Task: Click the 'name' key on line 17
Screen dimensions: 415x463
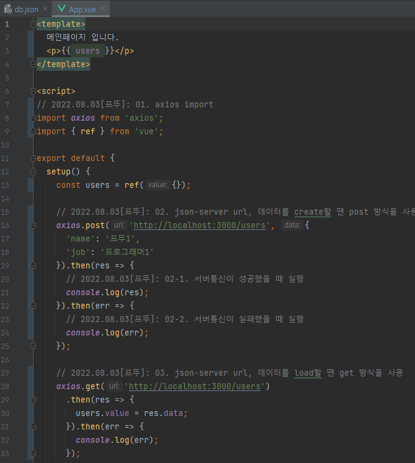Action: [x=81, y=239]
